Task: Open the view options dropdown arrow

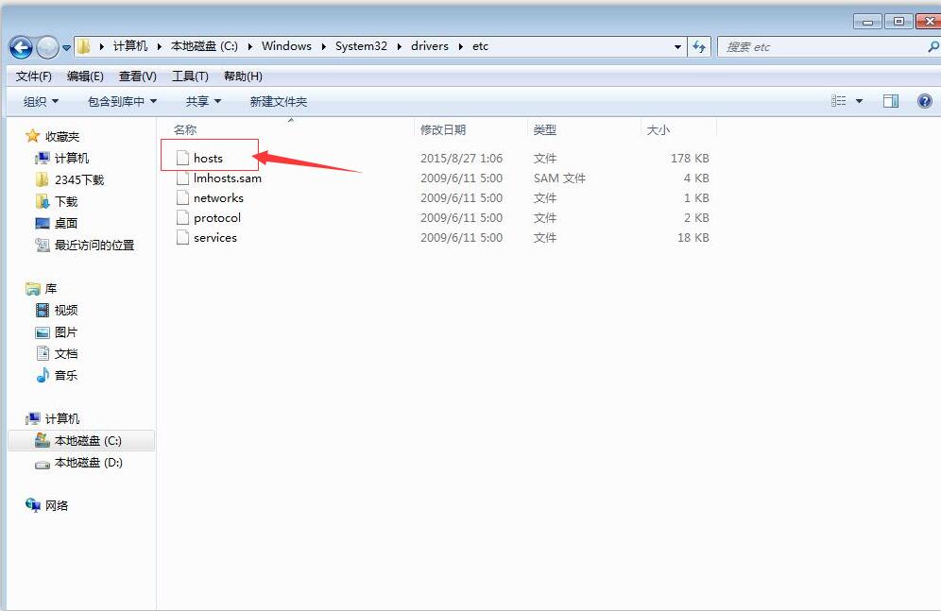Action: pyautogui.click(x=859, y=101)
